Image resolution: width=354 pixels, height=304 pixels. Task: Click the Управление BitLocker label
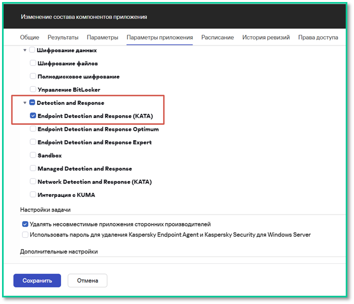point(69,90)
